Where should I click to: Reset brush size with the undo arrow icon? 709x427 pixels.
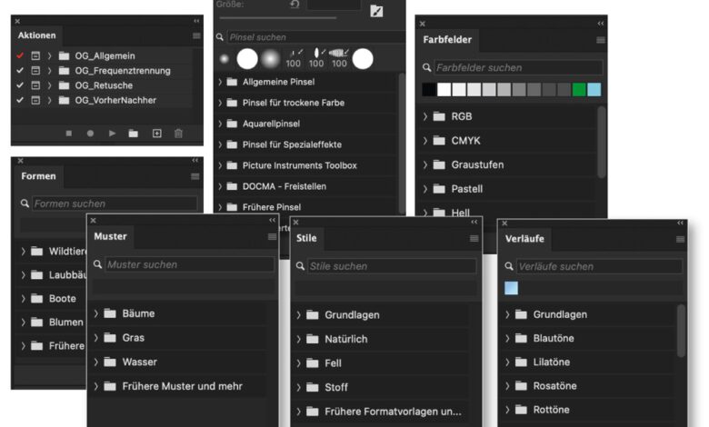295,5
